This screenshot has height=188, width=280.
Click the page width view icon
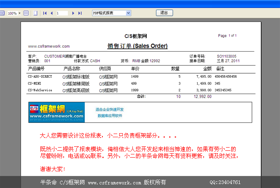26,13
